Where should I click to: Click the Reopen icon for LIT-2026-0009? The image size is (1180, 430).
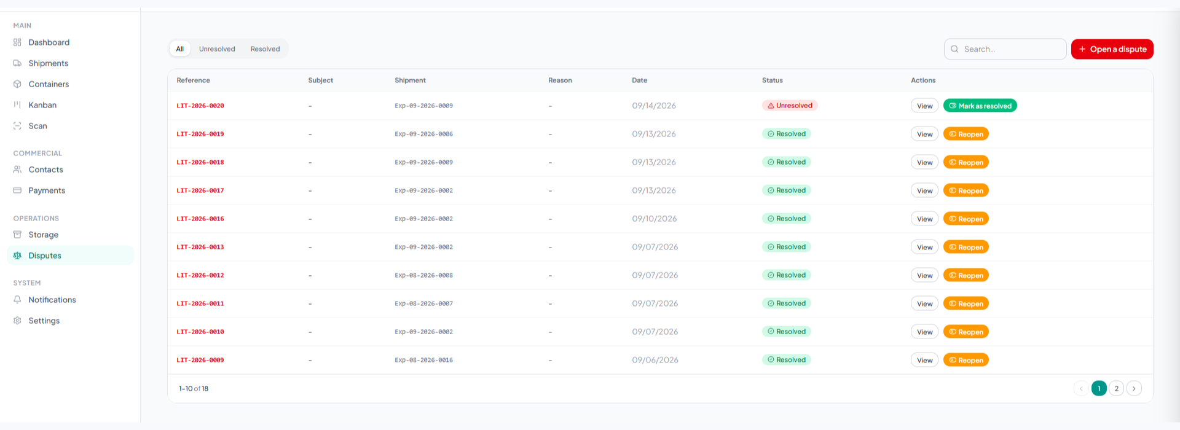[953, 360]
